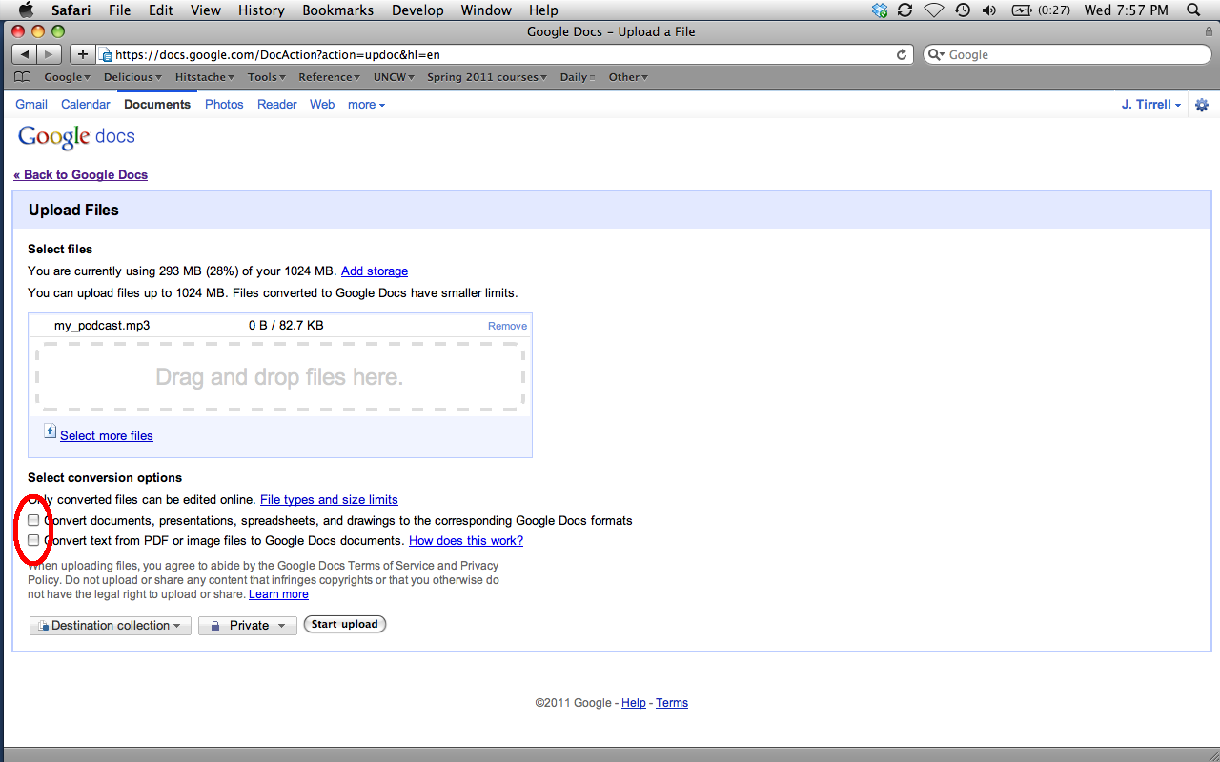The image size is (1220, 762).
Task: Open the Develop menu
Action: 417,10
